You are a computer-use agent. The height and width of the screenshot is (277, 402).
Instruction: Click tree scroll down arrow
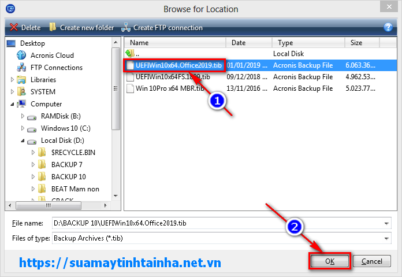116,196
